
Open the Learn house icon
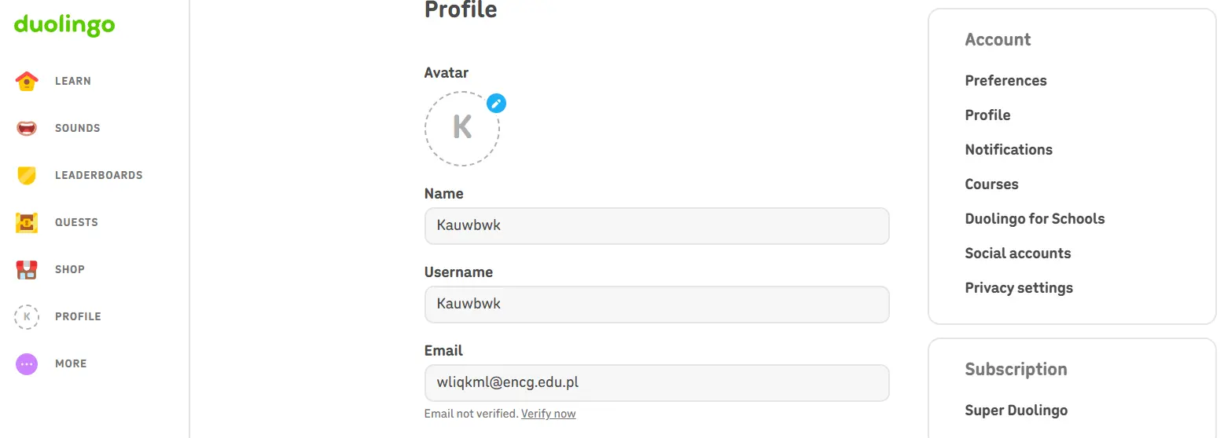click(x=27, y=81)
